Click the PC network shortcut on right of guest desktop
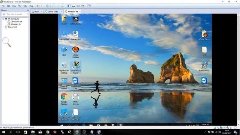This screenshot has height=135, width=240. pyautogui.click(x=204, y=66)
